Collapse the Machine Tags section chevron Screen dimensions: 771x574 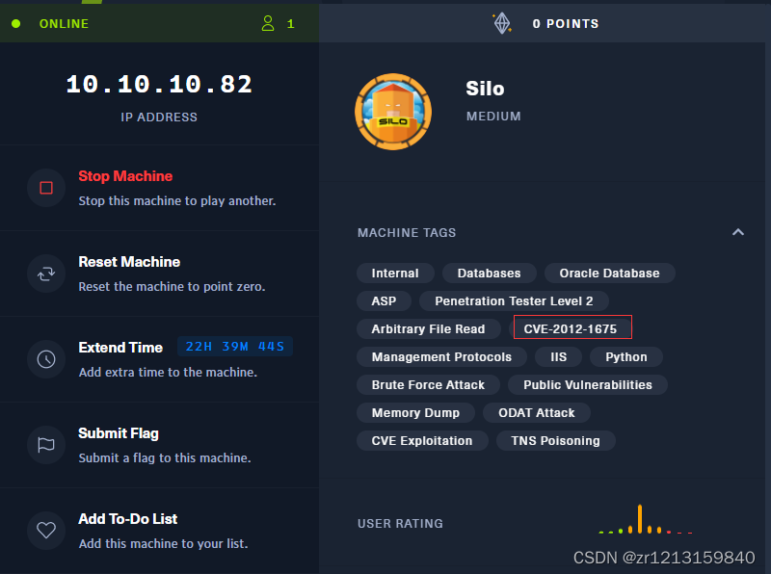click(738, 232)
